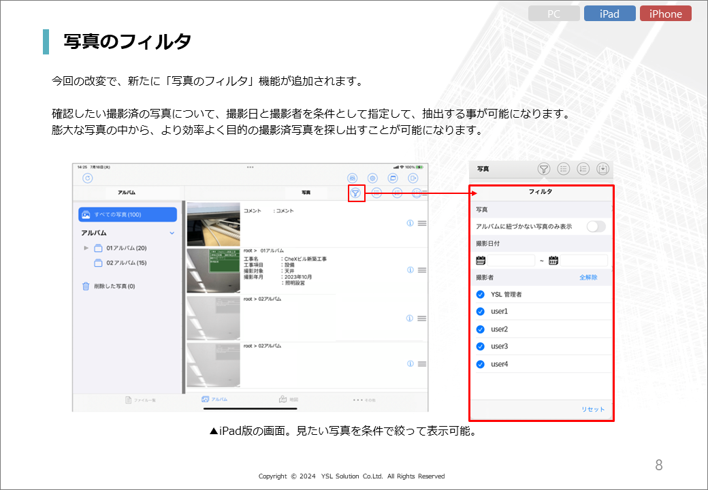Click the download icon in the filter panel header
The width and height of the screenshot is (708, 490).
[x=602, y=169]
